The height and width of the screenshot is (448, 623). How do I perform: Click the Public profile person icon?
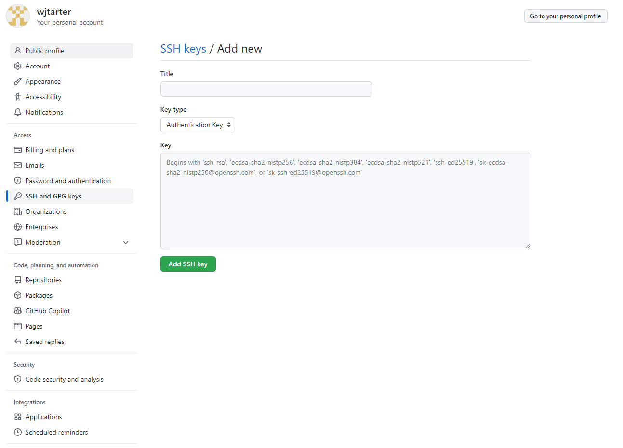(18, 51)
